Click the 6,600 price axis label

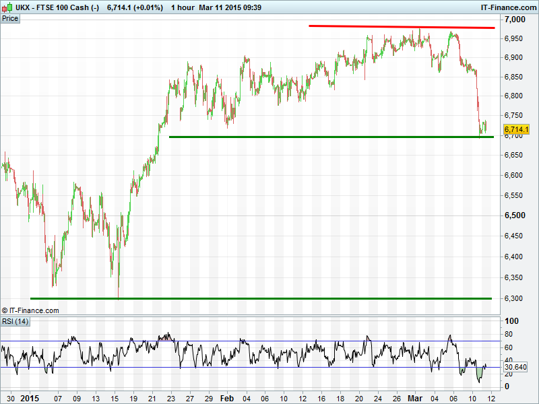point(513,175)
